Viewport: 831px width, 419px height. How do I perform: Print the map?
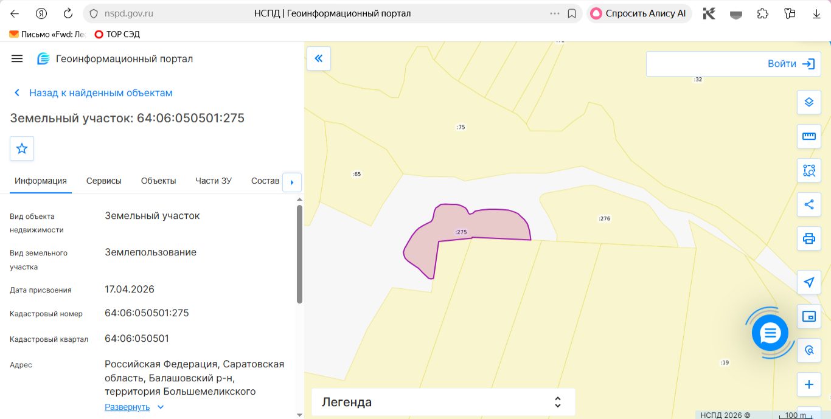tap(808, 238)
